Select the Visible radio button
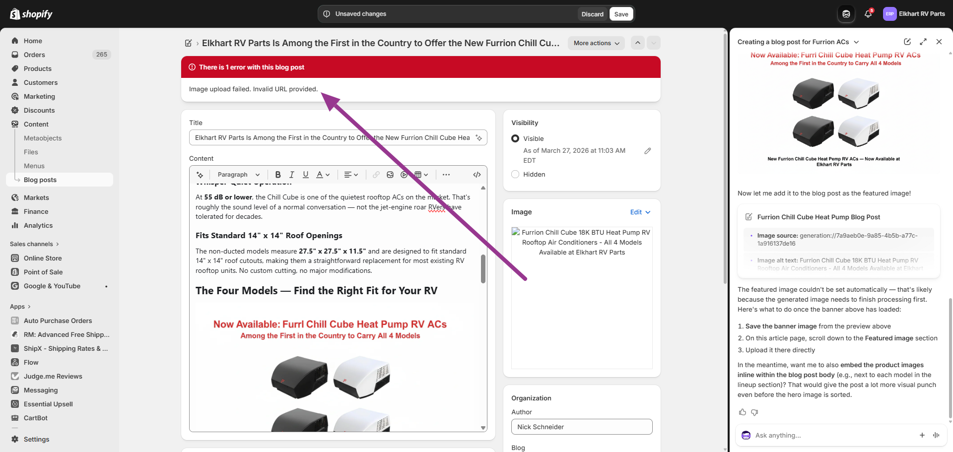 click(x=515, y=138)
